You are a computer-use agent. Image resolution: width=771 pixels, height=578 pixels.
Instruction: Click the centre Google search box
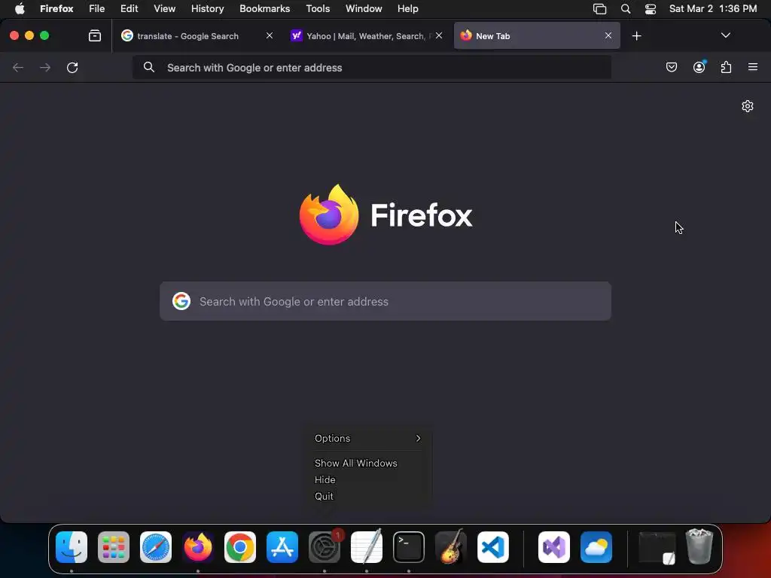[385, 301]
